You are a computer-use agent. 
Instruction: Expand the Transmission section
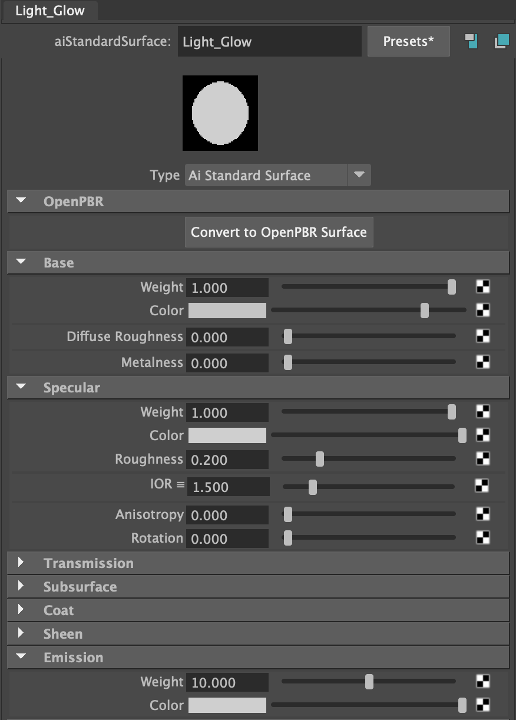pyautogui.click(x=22, y=563)
